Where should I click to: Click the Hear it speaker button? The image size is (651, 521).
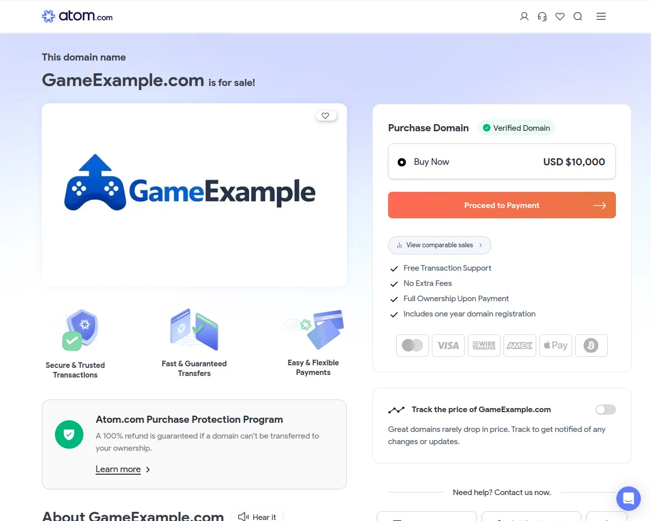[x=257, y=516]
